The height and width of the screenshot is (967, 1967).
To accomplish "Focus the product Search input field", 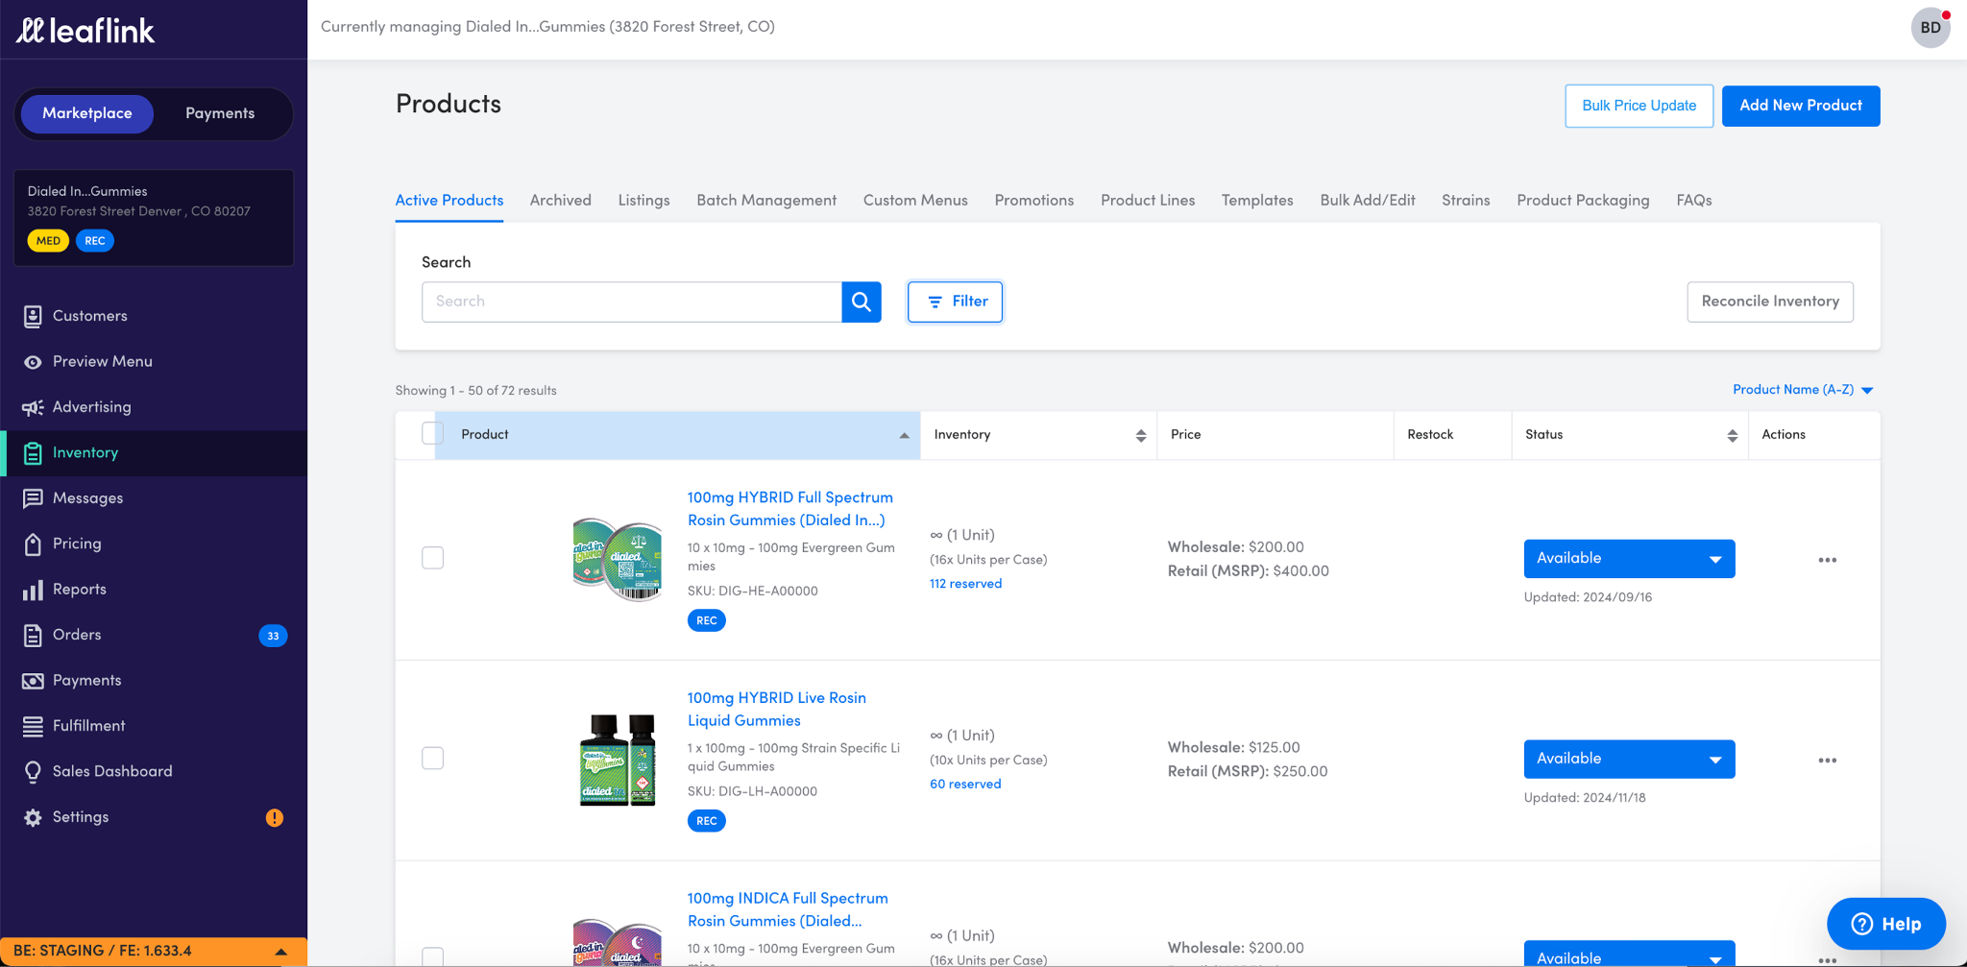I will (632, 302).
